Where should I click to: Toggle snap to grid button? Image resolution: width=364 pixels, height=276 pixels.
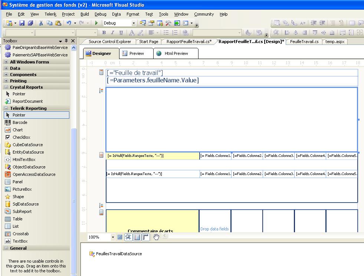point(128,237)
